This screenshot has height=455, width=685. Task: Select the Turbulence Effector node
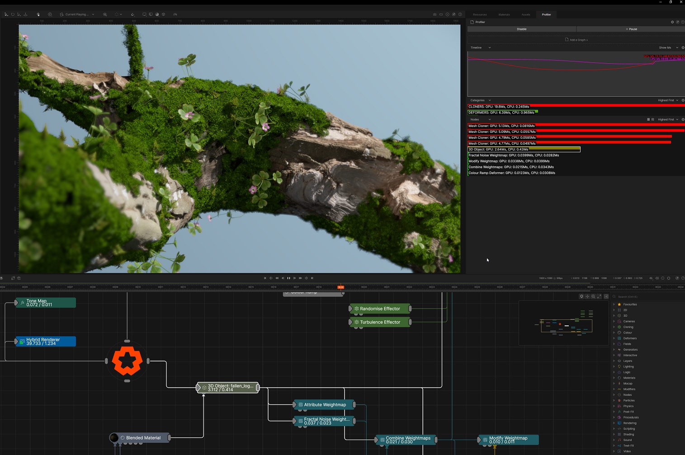pyautogui.click(x=380, y=322)
